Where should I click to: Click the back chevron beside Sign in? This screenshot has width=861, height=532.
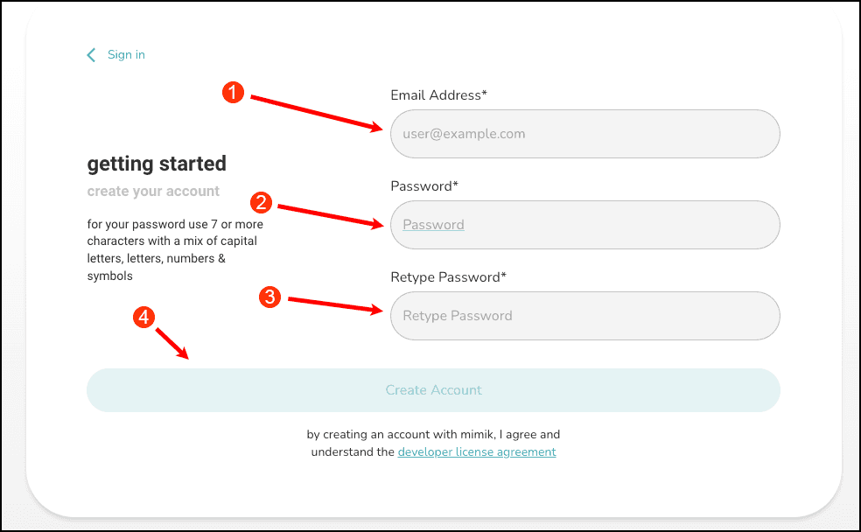coord(91,55)
